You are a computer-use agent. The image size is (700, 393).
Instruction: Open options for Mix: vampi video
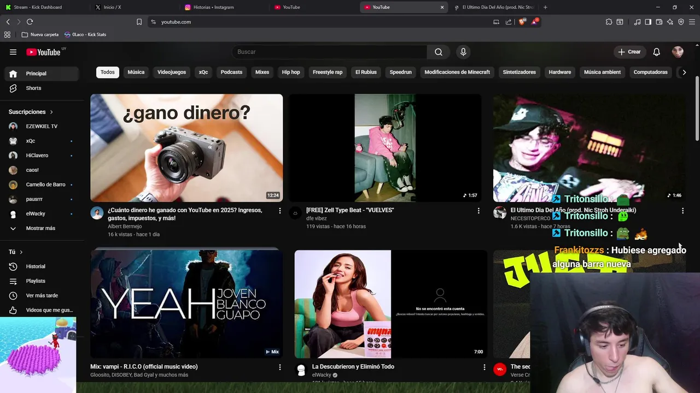coord(280,367)
